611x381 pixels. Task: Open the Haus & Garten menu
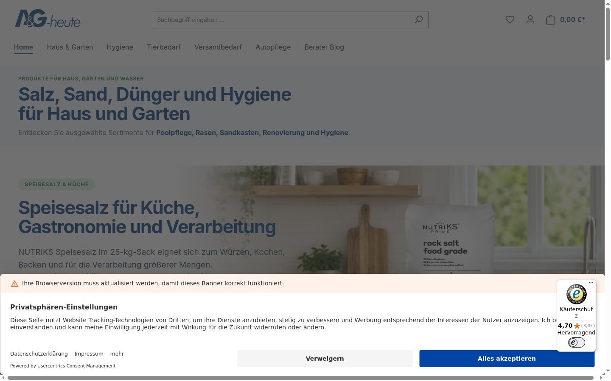click(x=70, y=47)
